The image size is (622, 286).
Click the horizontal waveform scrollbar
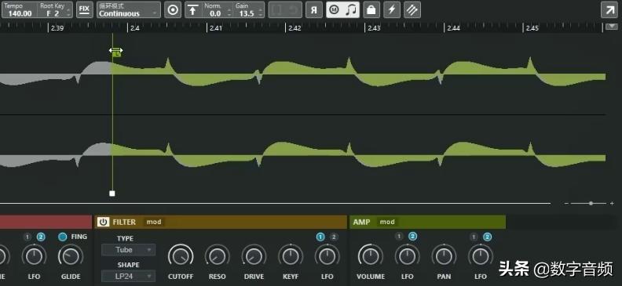pyautogui.click(x=276, y=203)
